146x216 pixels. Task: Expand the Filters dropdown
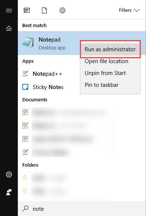(x=129, y=10)
